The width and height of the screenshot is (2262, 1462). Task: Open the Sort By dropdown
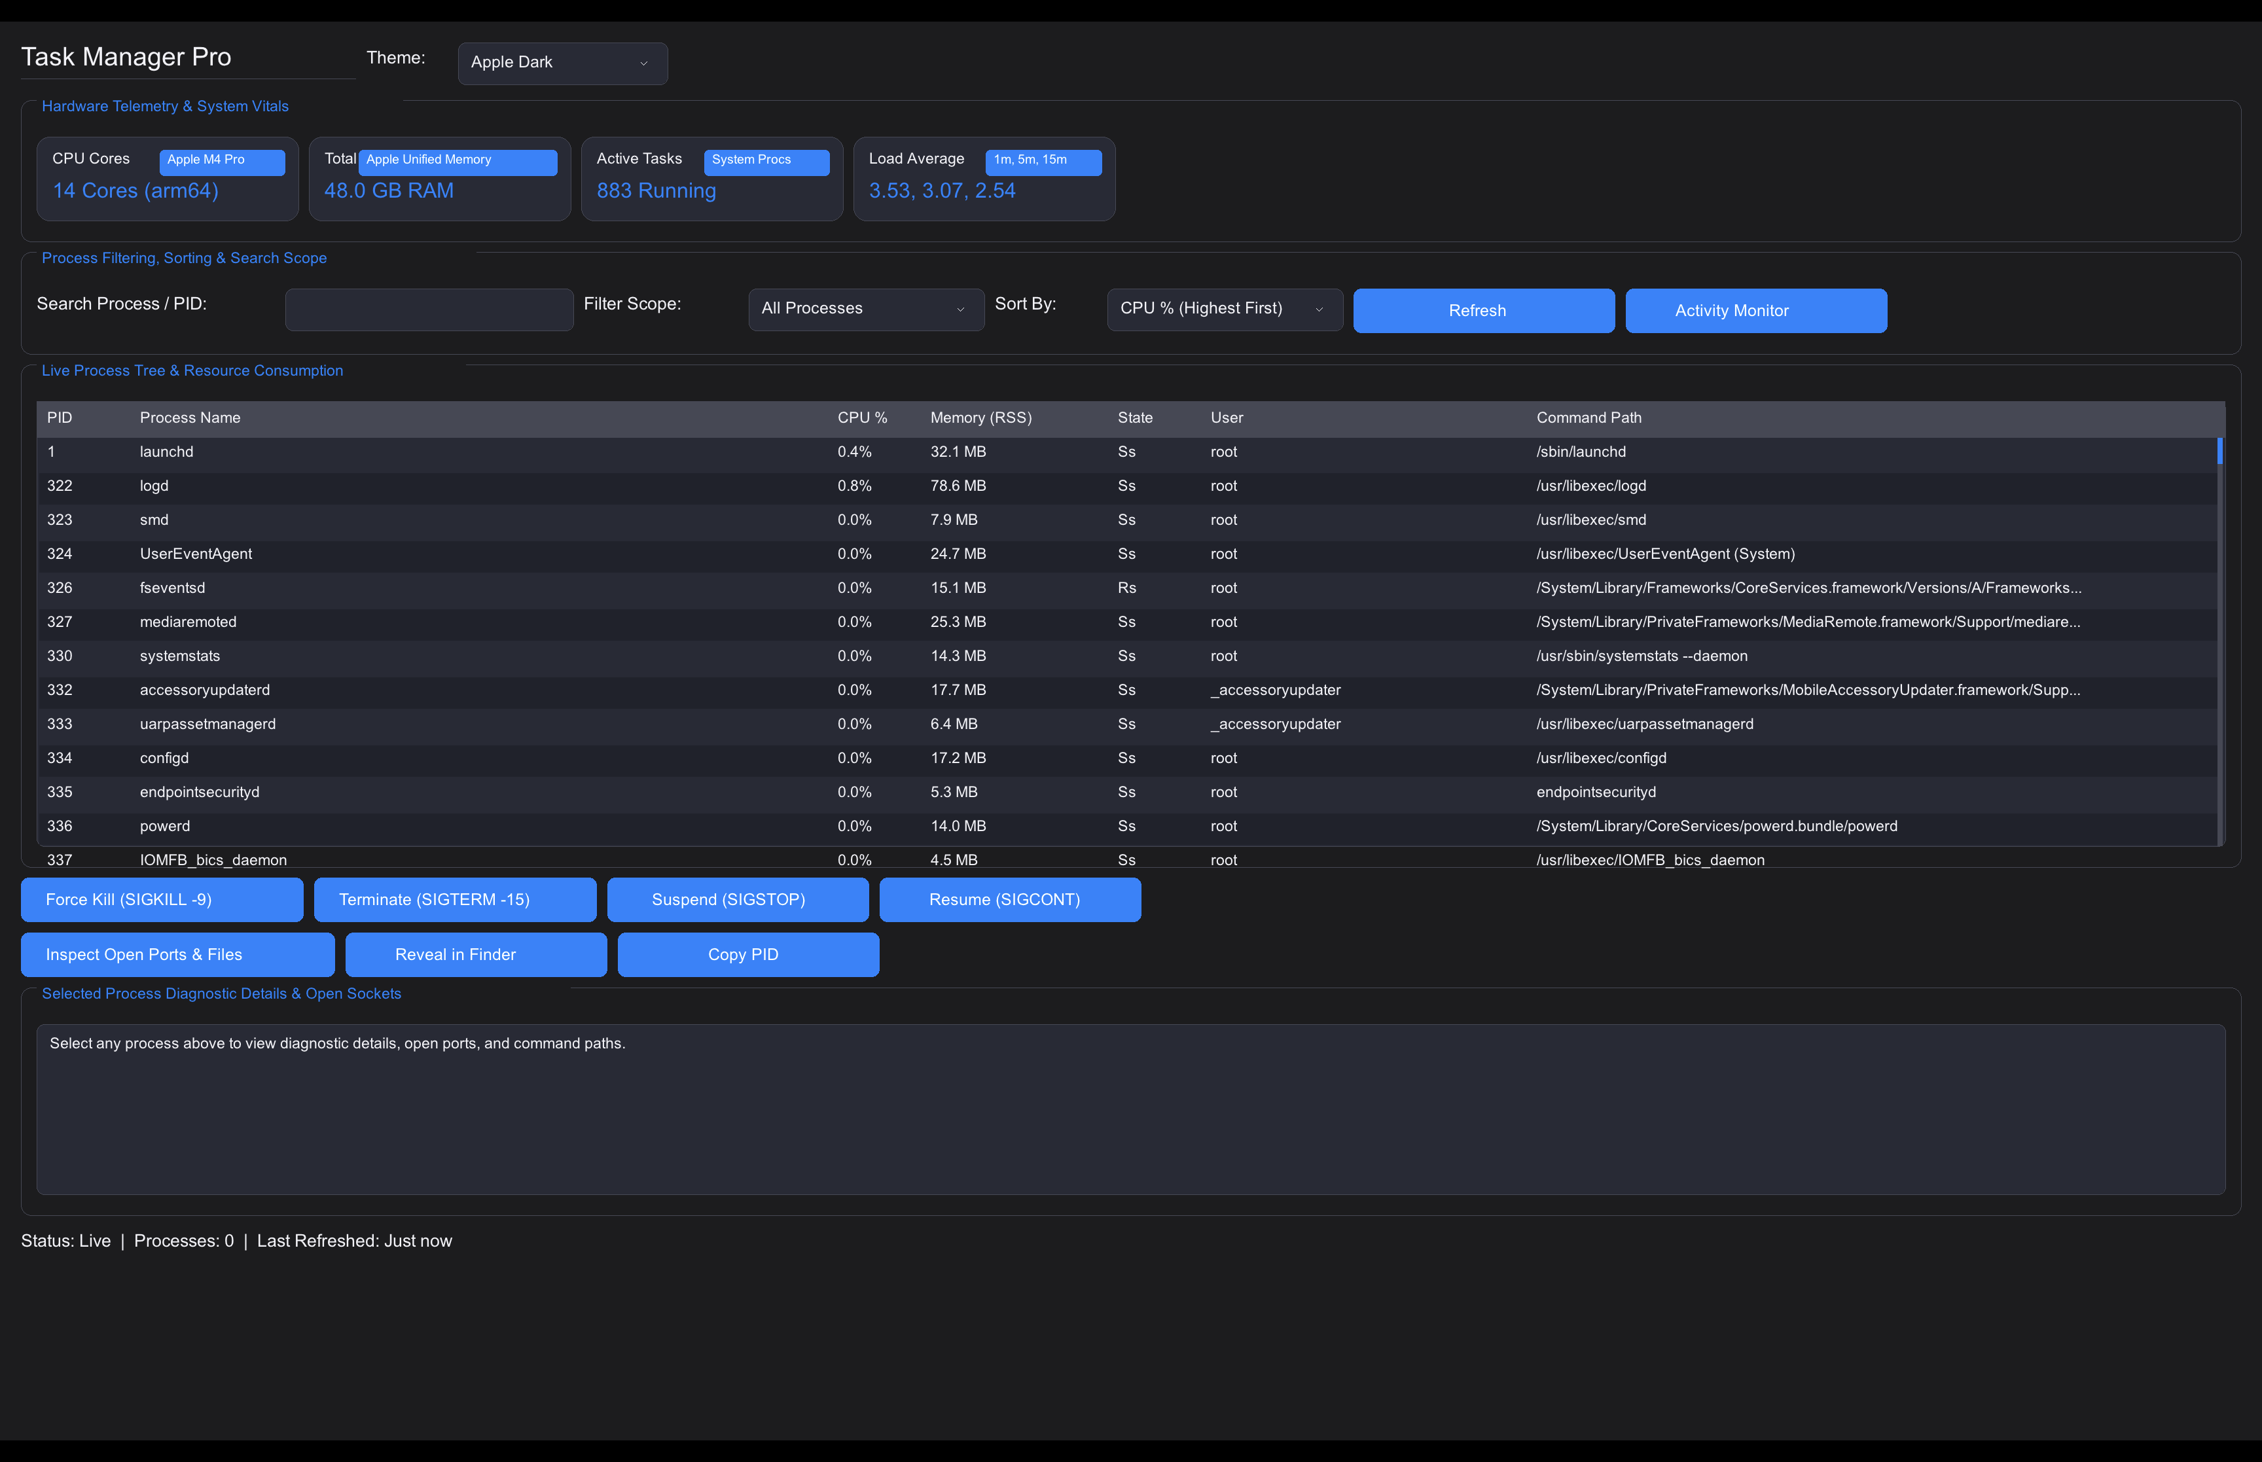point(1225,310)
